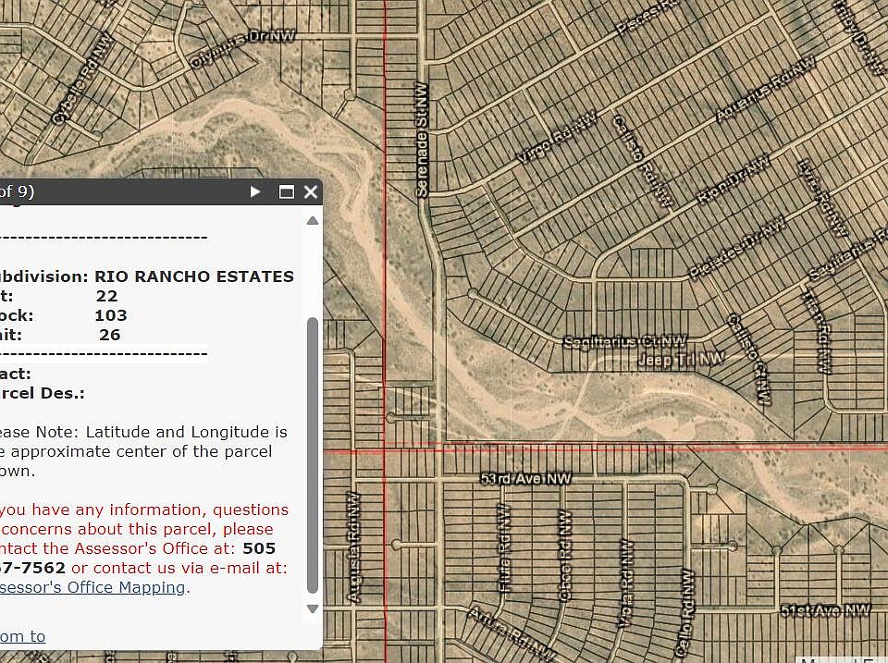
Task: Click Cybele Rd NW map label
Action: coord(82,78)
